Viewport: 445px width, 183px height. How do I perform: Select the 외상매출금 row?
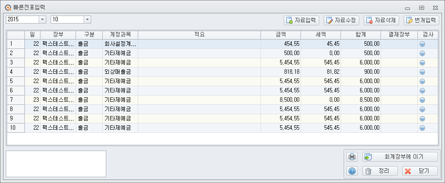coord(222,72)
